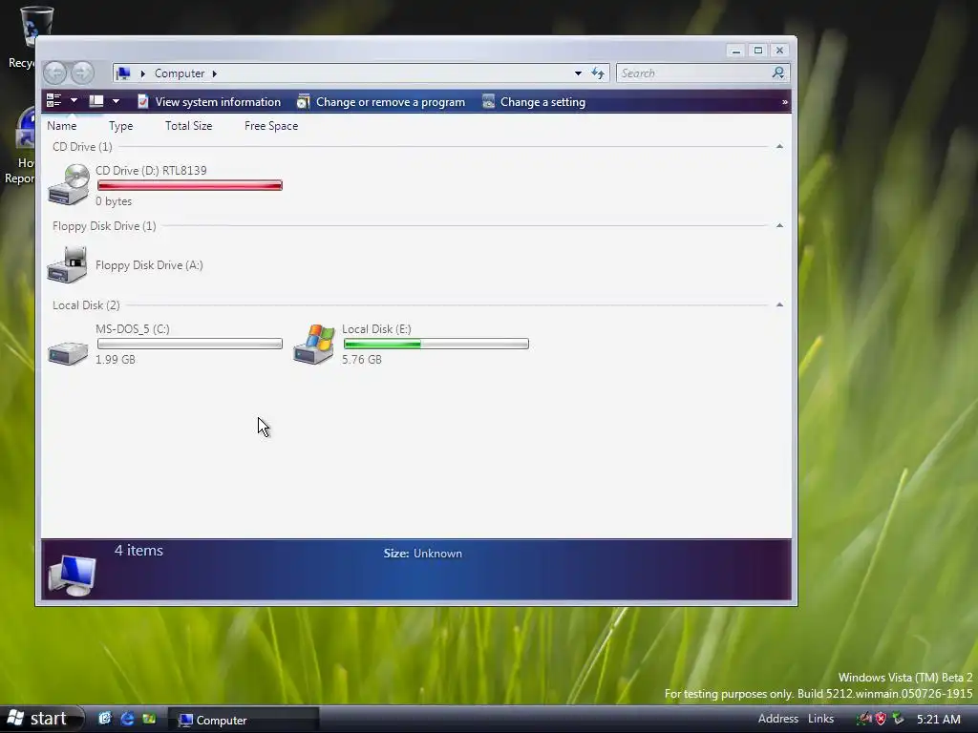978x733 pixels.
Task: Expand the arrow after Computer breadcrumb
Action: (215, 73)
